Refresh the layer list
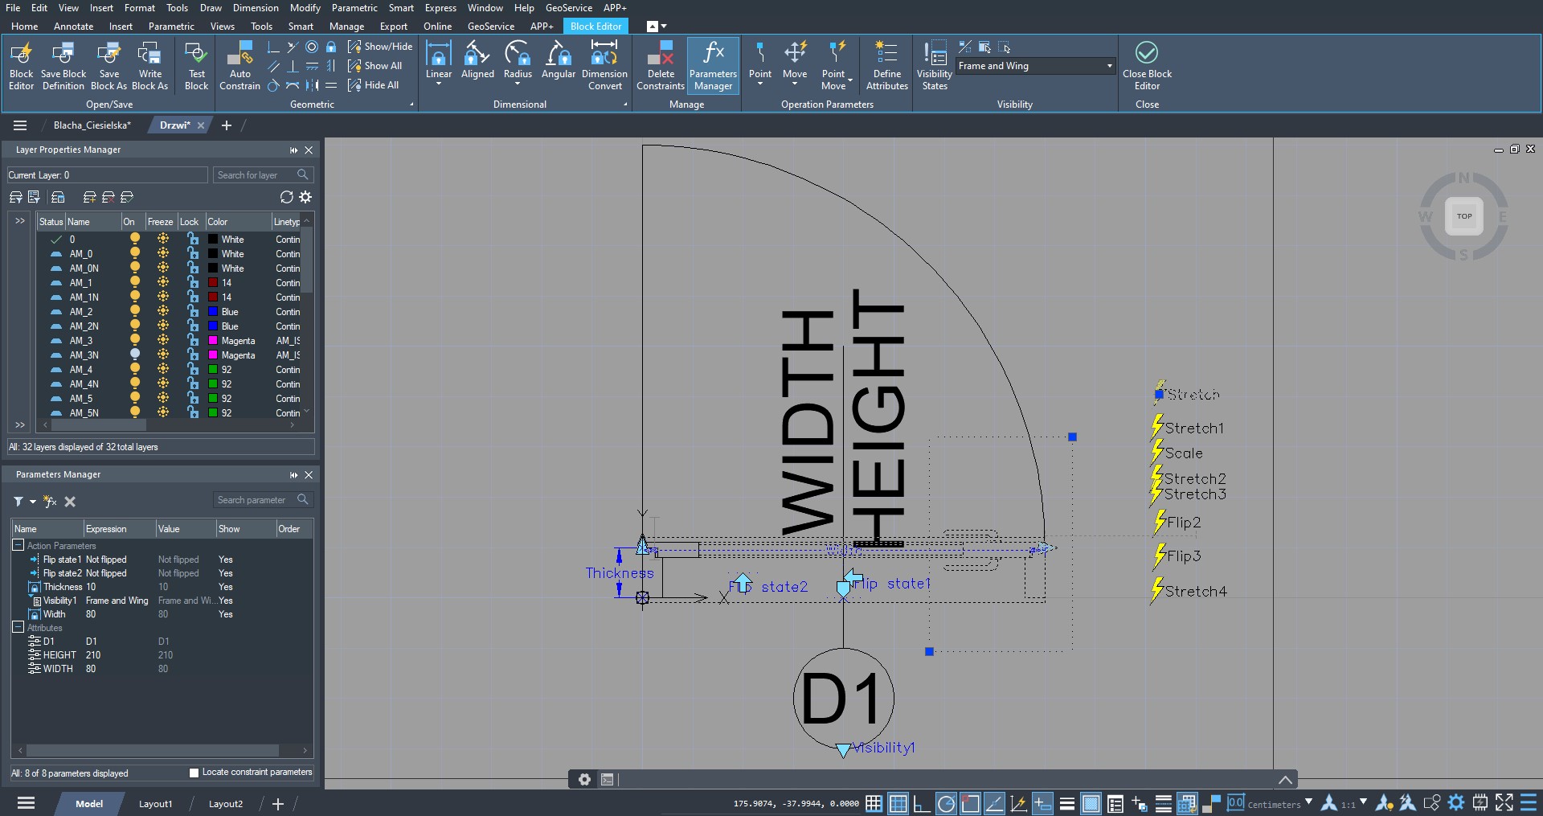Image resolution: width=1543 pixels, height=816 pixels. point(286,197)
